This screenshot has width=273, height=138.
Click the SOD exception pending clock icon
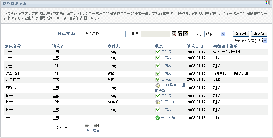pos(157,85)
